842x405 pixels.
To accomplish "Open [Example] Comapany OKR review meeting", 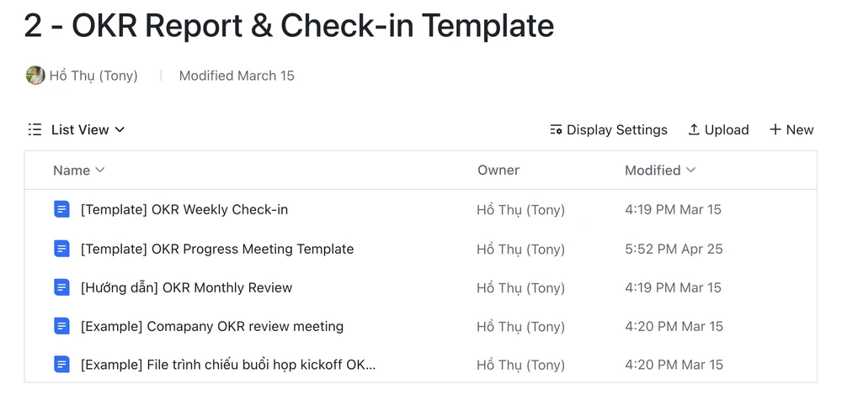I will (212, 326).
